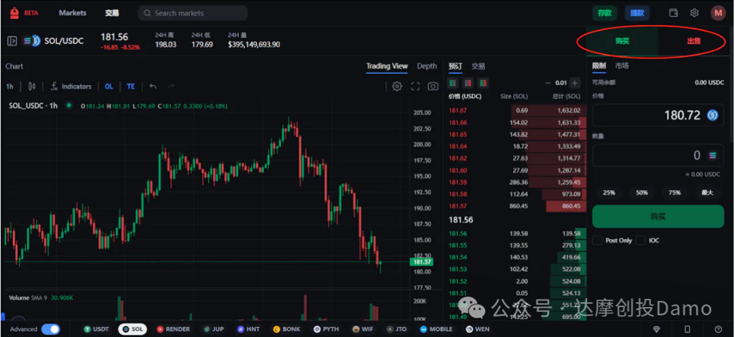Take a chart snapshot with camera icon

(x=433, y=86)
